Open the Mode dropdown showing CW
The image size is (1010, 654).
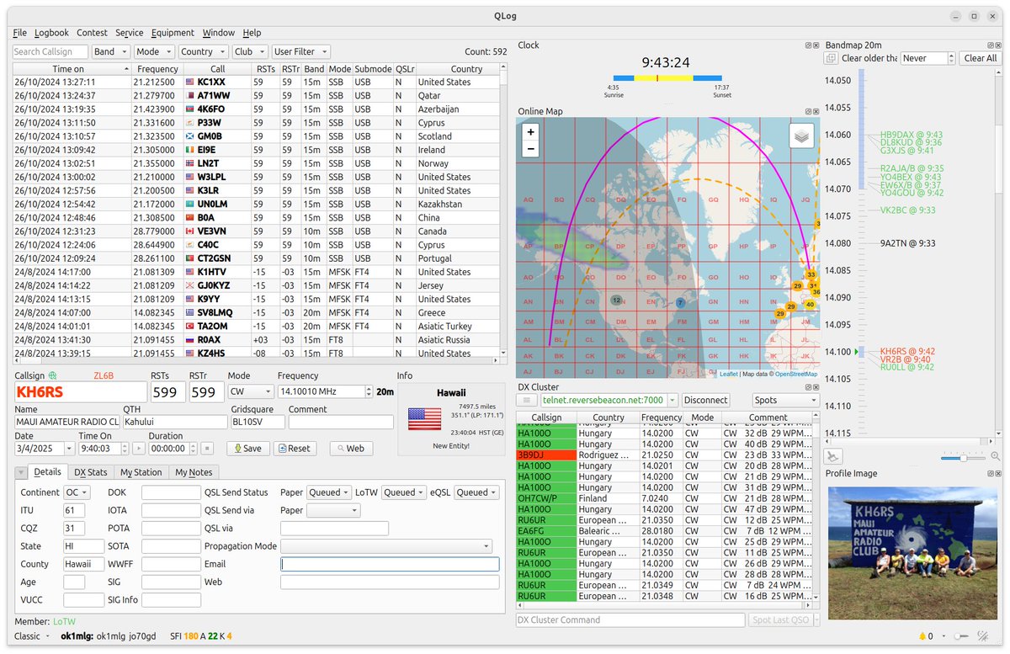[x=250, y=391]
